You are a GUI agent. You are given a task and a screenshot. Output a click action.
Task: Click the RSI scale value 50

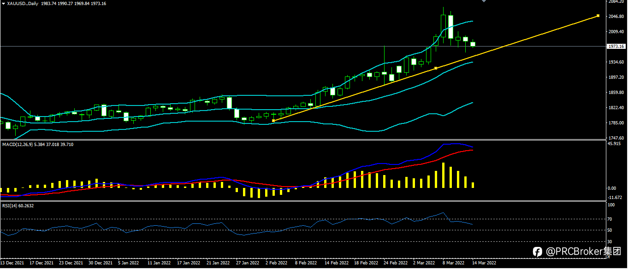click(610, 230)
